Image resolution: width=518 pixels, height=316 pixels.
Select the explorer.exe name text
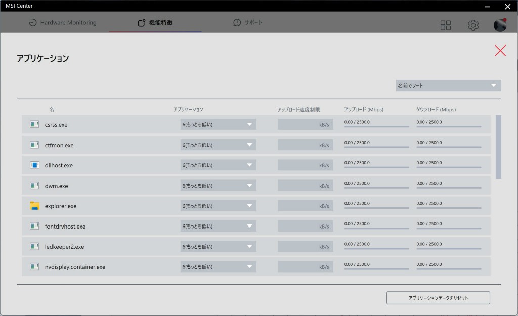point(61,206)
